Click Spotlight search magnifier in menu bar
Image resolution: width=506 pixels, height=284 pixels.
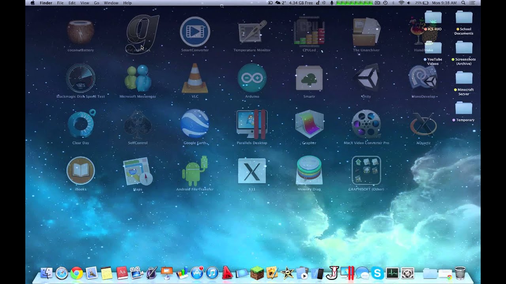pos(463,3)
